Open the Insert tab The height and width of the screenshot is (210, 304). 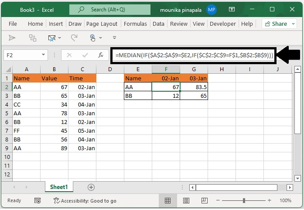tap(56, 24)
